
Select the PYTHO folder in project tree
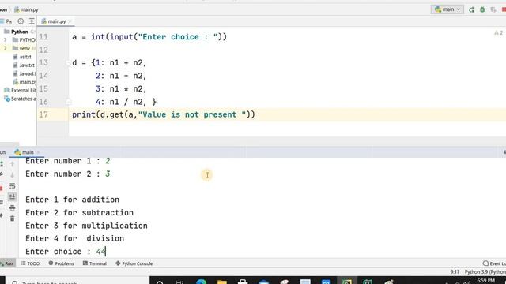tap(25, 40)
